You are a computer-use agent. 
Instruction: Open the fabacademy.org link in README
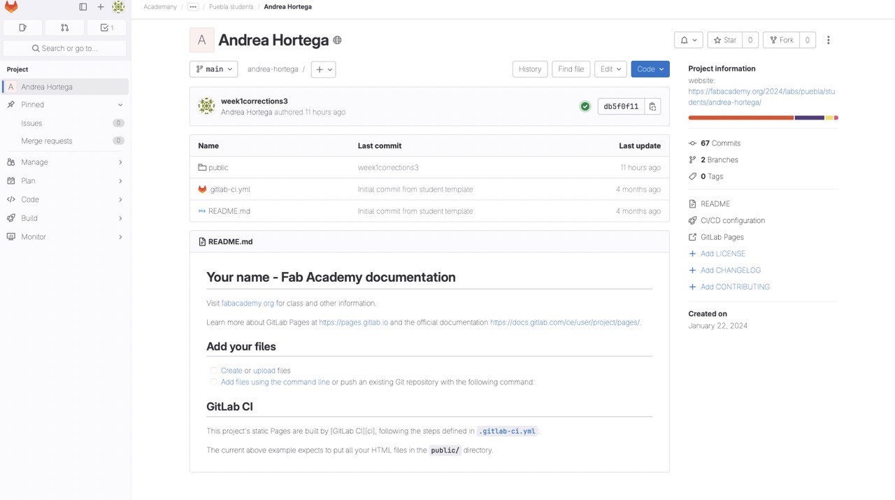click(x=248, y=303)
